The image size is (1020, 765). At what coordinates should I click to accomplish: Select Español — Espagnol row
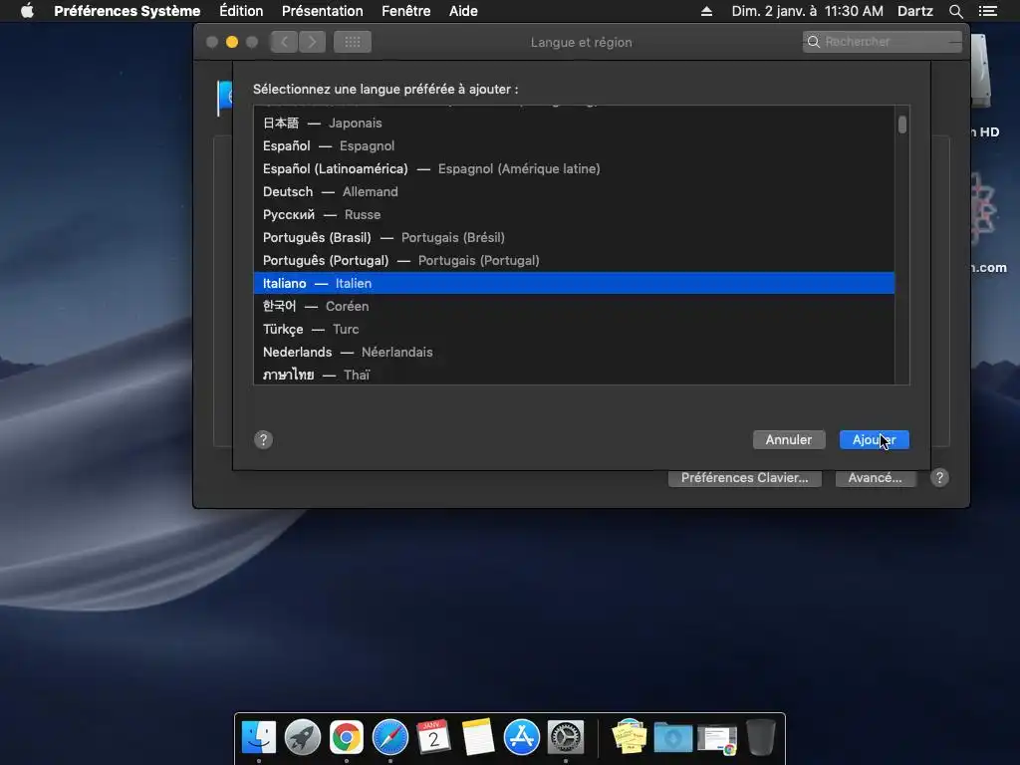coord(574,145)
